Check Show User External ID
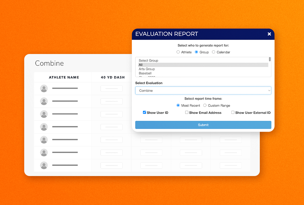Image resolution: width=304 pixels, height=205 pixels. coord(233,112)
